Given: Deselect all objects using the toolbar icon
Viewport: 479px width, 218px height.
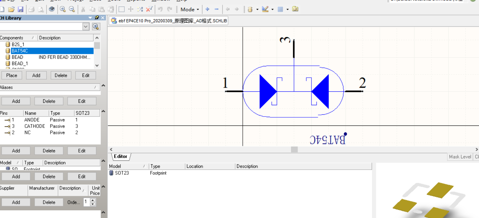Looking at the screenshot, I should (140, 9).
